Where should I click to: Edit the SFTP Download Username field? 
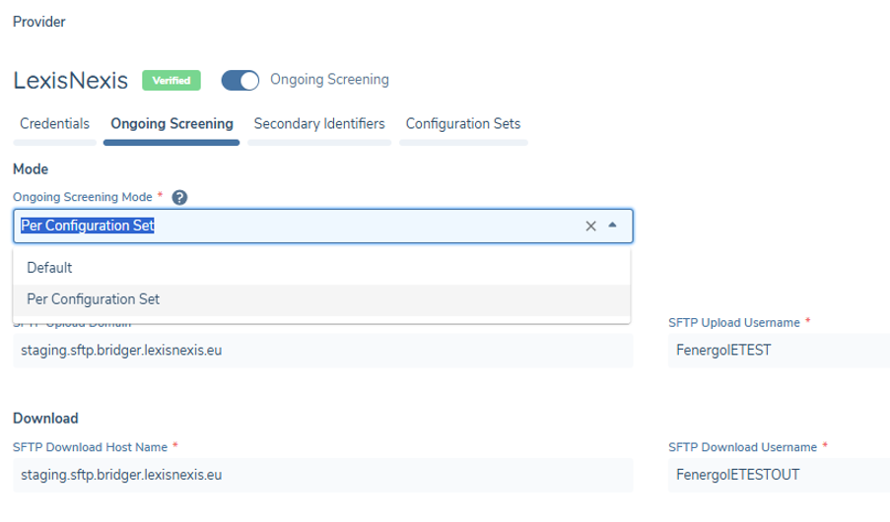pos(779,475)
